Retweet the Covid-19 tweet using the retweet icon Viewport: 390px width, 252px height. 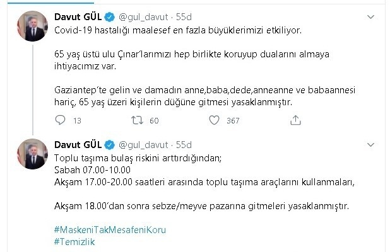(136, 120)
